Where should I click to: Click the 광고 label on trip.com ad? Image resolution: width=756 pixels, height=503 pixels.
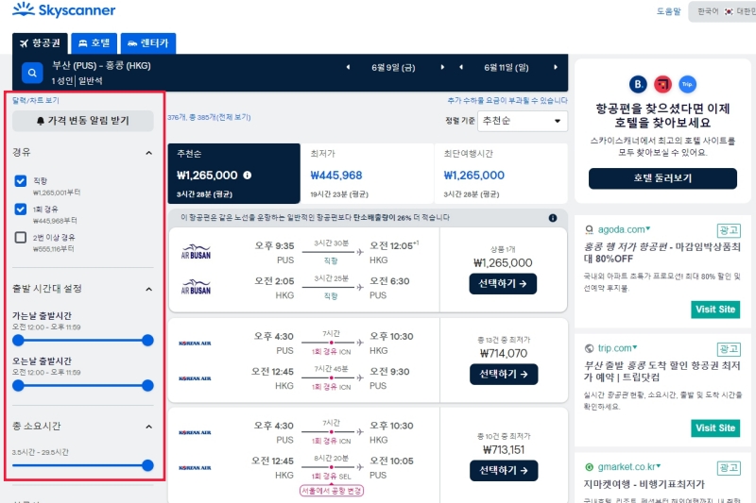pos(729,349)
